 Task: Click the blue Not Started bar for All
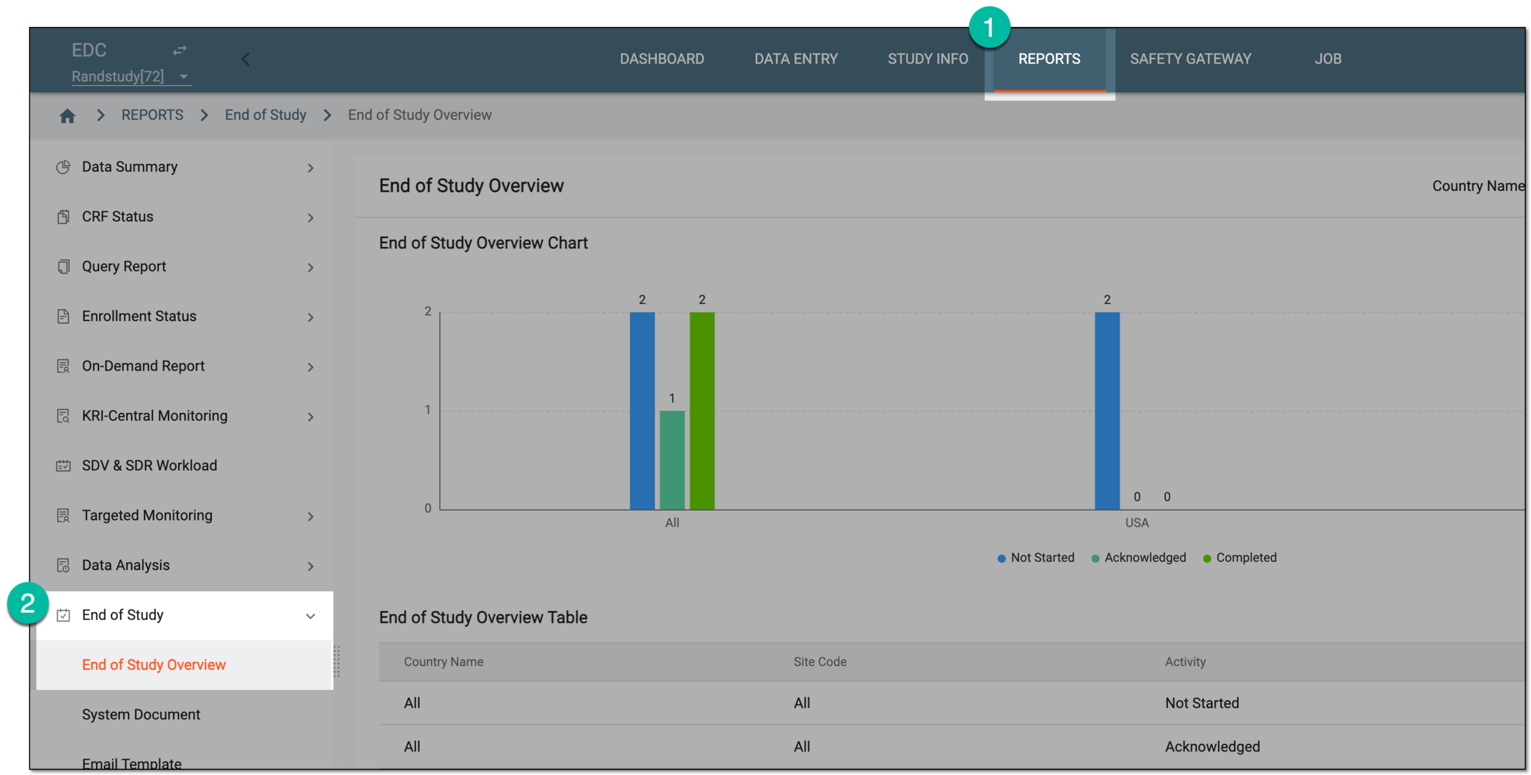point(642,411)
